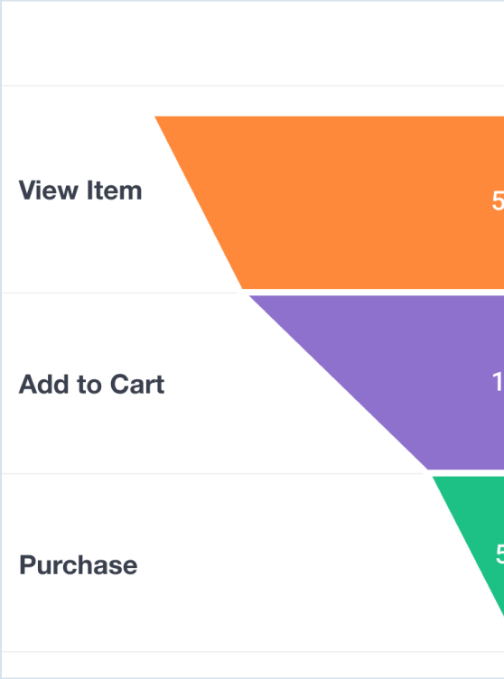Click the value number inside the orange segment
504x679 pixels.
point(498,201)
